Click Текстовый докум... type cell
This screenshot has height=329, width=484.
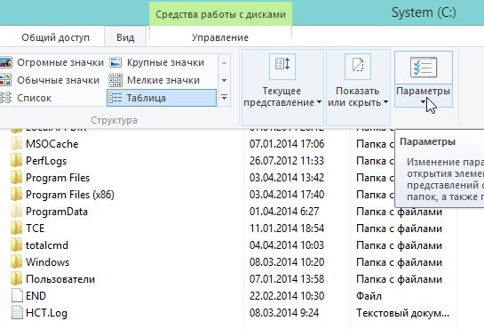402,313
